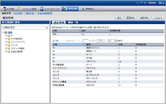This screenshot has width=166, height=104.
Task: Open the 分類別に表示 dropdown
Action: tap(25, 28)
